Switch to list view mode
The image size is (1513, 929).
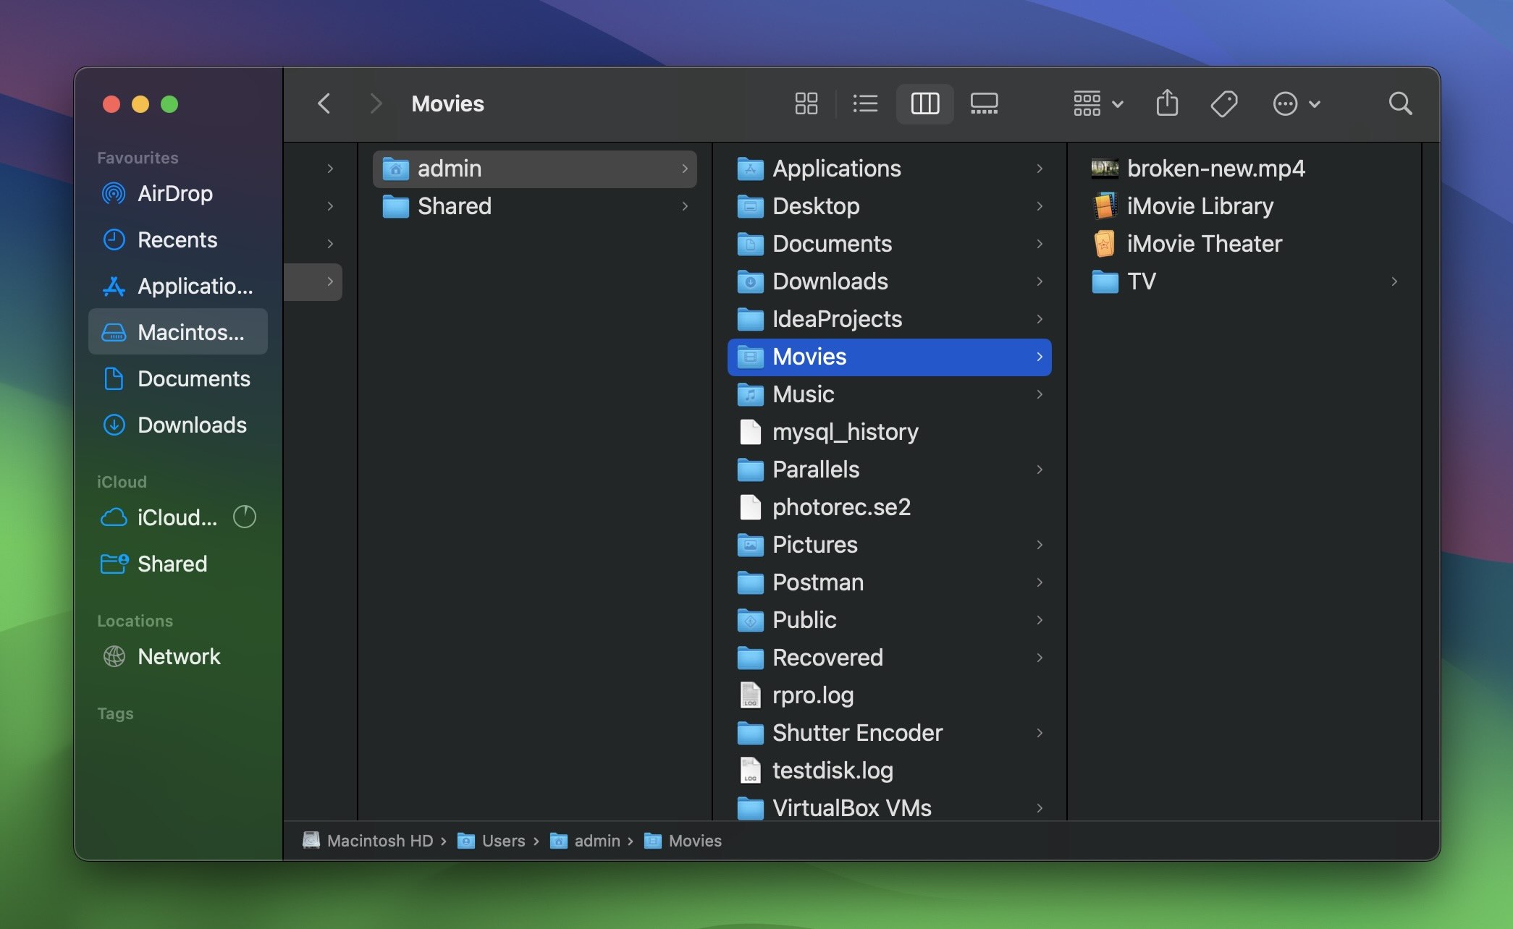click(864, 103)
